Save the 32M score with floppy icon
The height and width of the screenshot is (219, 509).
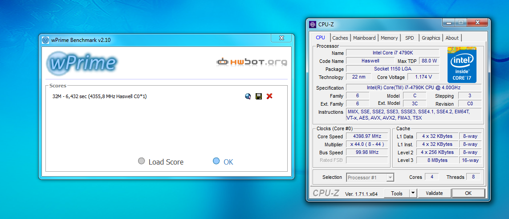[x=259, y=96]
